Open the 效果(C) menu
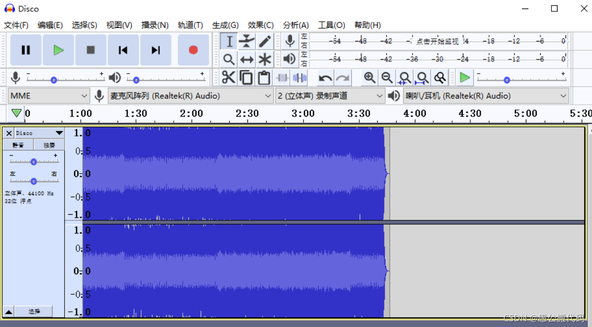Viewport: 592px width, 327px height. 261,25
